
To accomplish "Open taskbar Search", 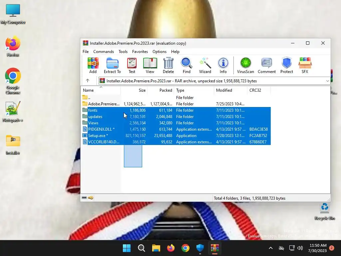I will click(141, 248).
